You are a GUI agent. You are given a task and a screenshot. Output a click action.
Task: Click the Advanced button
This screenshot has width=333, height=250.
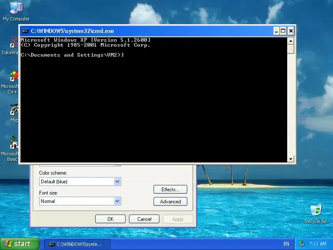pyautogui.click(x=170, y=202)
